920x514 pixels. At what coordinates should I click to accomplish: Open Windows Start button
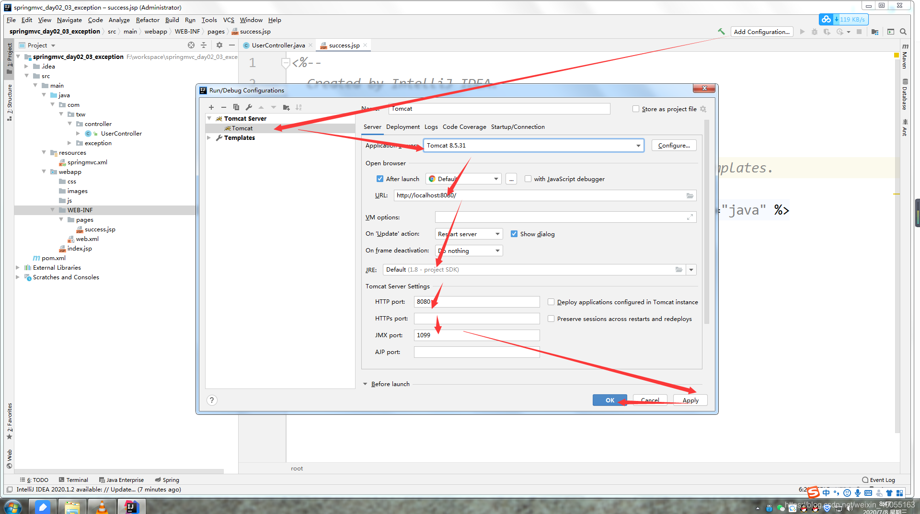pos(13,507)
